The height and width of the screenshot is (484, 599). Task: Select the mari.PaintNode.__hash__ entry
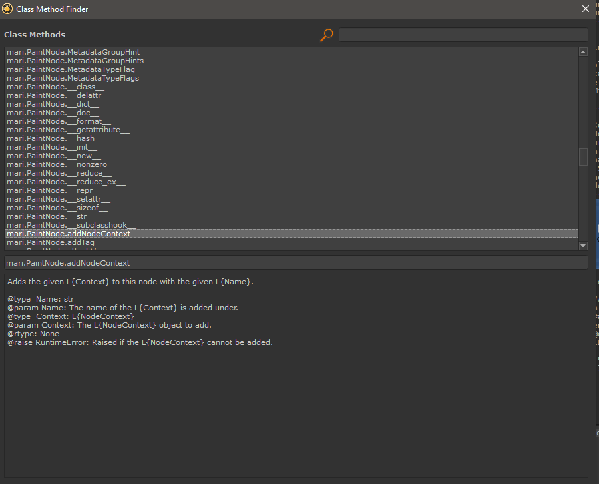(x=53, y=138)
